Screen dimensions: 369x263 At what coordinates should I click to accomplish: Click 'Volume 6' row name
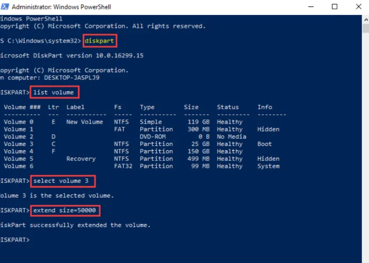click(x=19, y=166)
